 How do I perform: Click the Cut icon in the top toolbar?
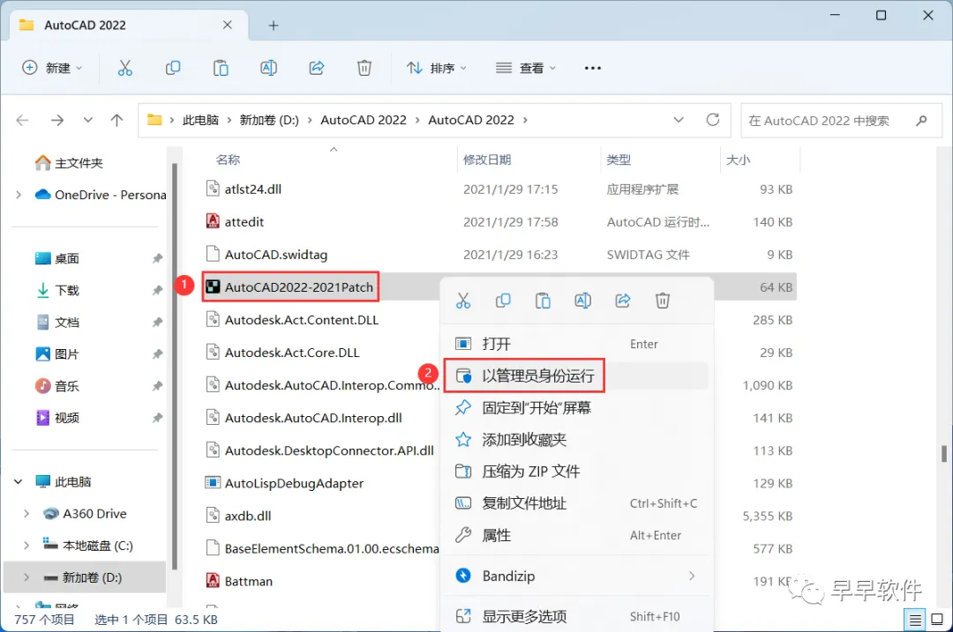(x=124, y=68)
